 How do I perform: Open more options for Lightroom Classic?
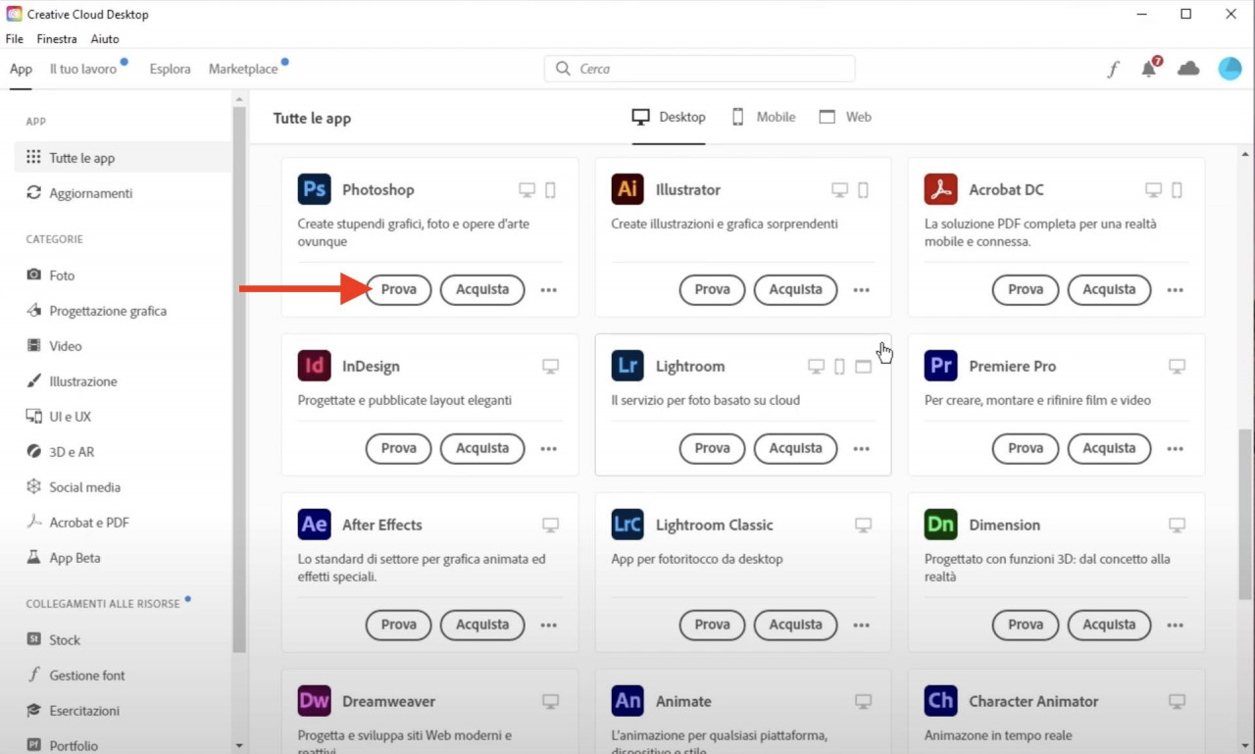[861, 626]
